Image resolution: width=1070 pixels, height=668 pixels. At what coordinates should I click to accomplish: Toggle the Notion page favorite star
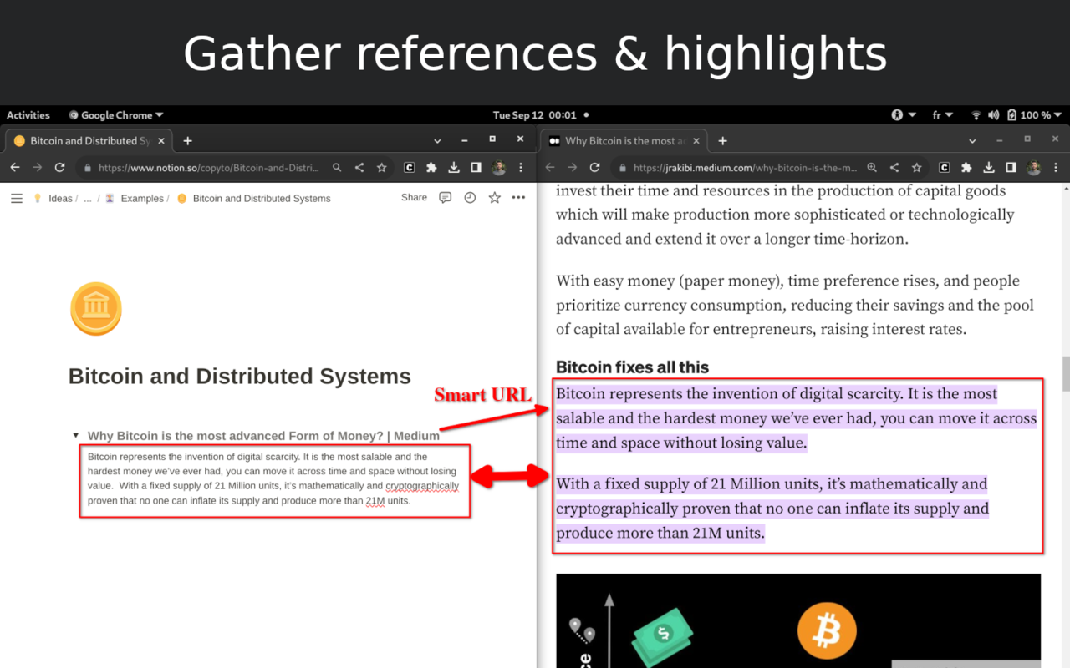[x=494, y=198]
